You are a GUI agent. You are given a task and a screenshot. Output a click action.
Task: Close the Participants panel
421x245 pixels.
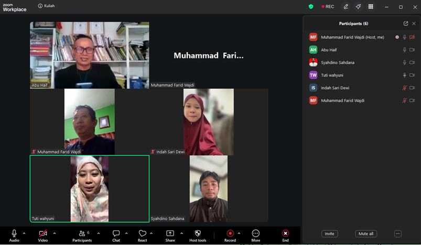pyautogui.click(x=414, y=24)
